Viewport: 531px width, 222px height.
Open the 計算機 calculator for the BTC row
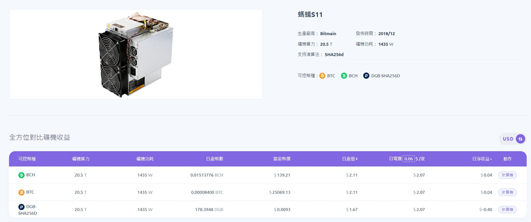point(507,193)
